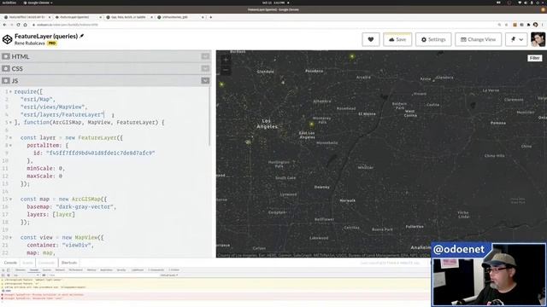Open system tray volume icon
Screen dimensions: 547x307
[526, 3]
